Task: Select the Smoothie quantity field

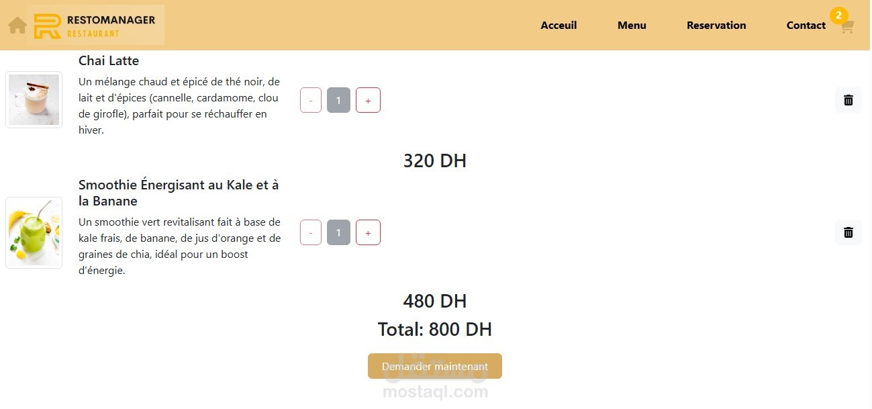Action: 338,232
